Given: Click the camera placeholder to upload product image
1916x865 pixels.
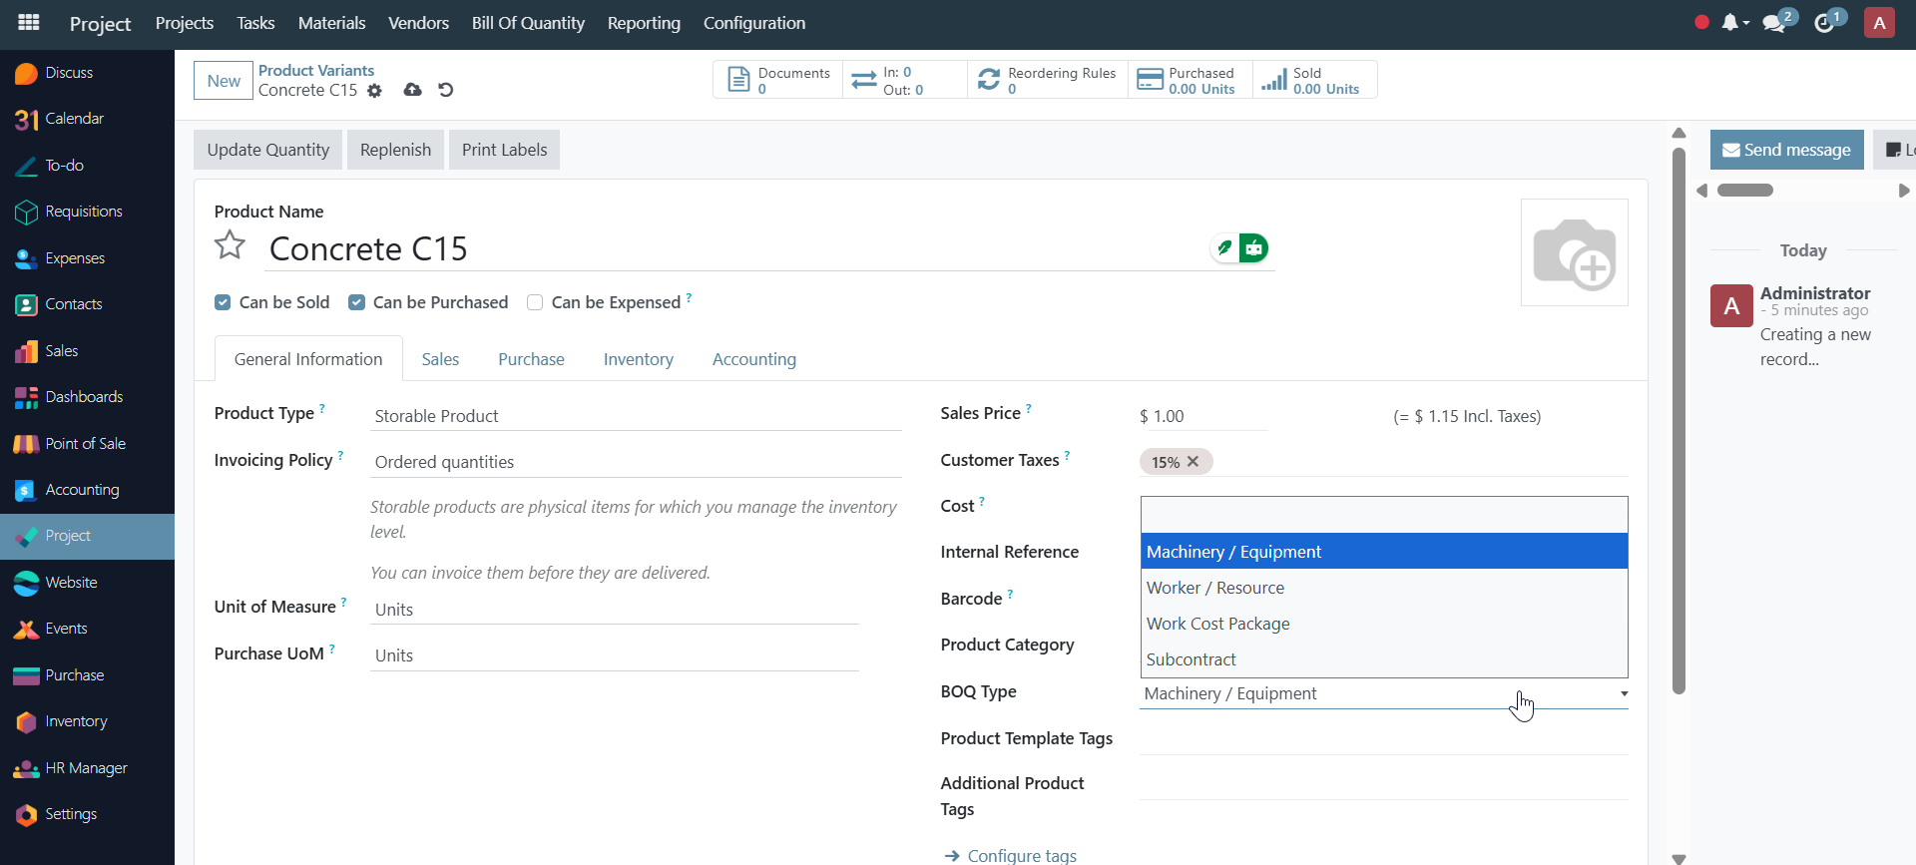Looking at the screenshot, I should point(1574,252).
